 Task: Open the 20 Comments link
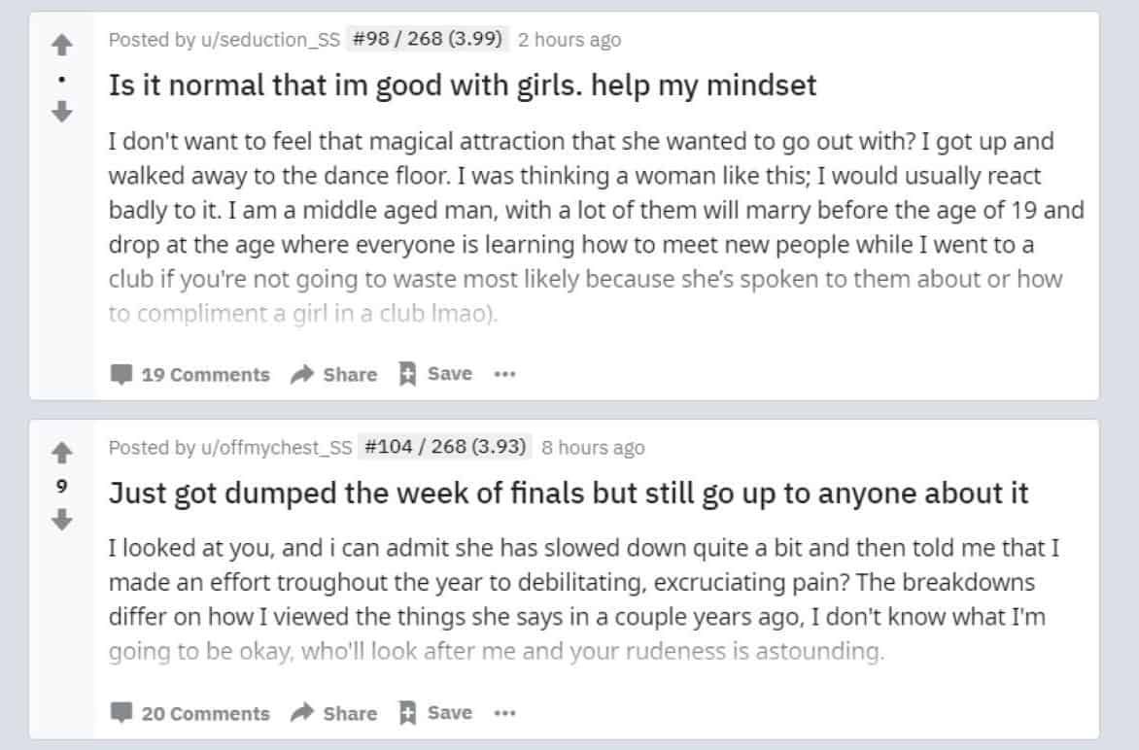point(206,714)
